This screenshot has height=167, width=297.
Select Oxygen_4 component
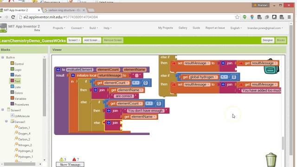coord(24,134)
